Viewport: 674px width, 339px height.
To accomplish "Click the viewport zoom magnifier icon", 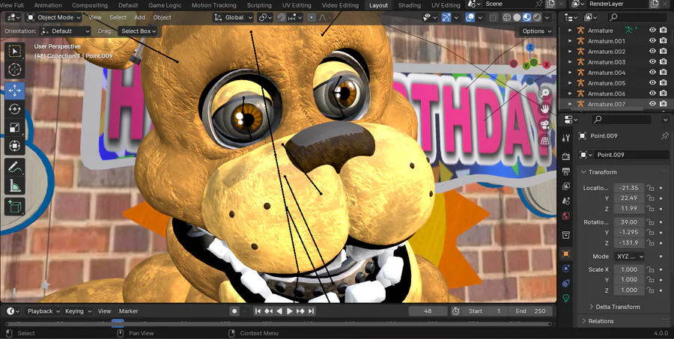I will click(545, 93).
